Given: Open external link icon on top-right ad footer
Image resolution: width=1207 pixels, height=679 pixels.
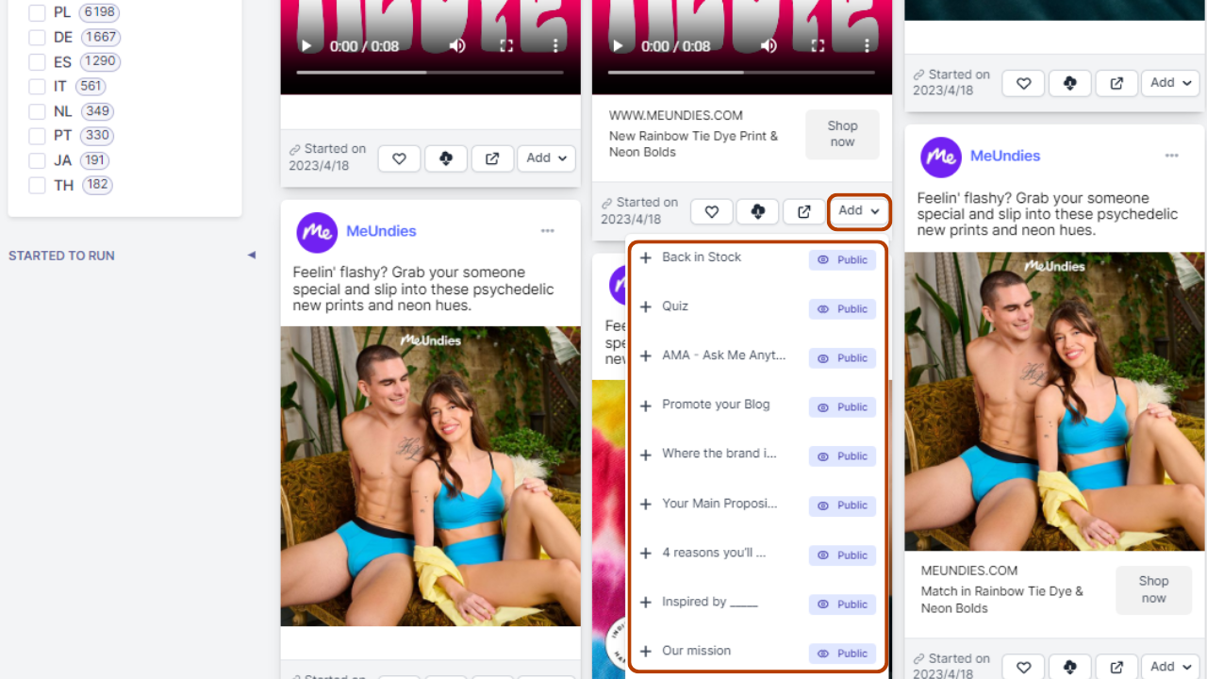Looking at the screenshot, I should 1116,83.
